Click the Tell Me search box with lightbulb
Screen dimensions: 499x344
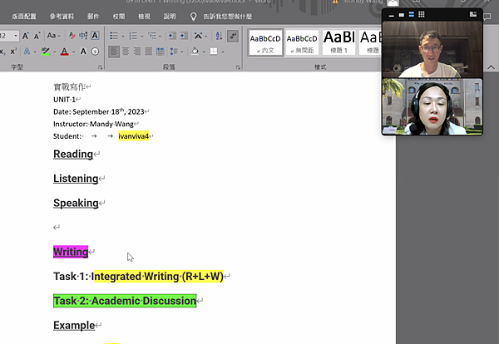(221, 17)
